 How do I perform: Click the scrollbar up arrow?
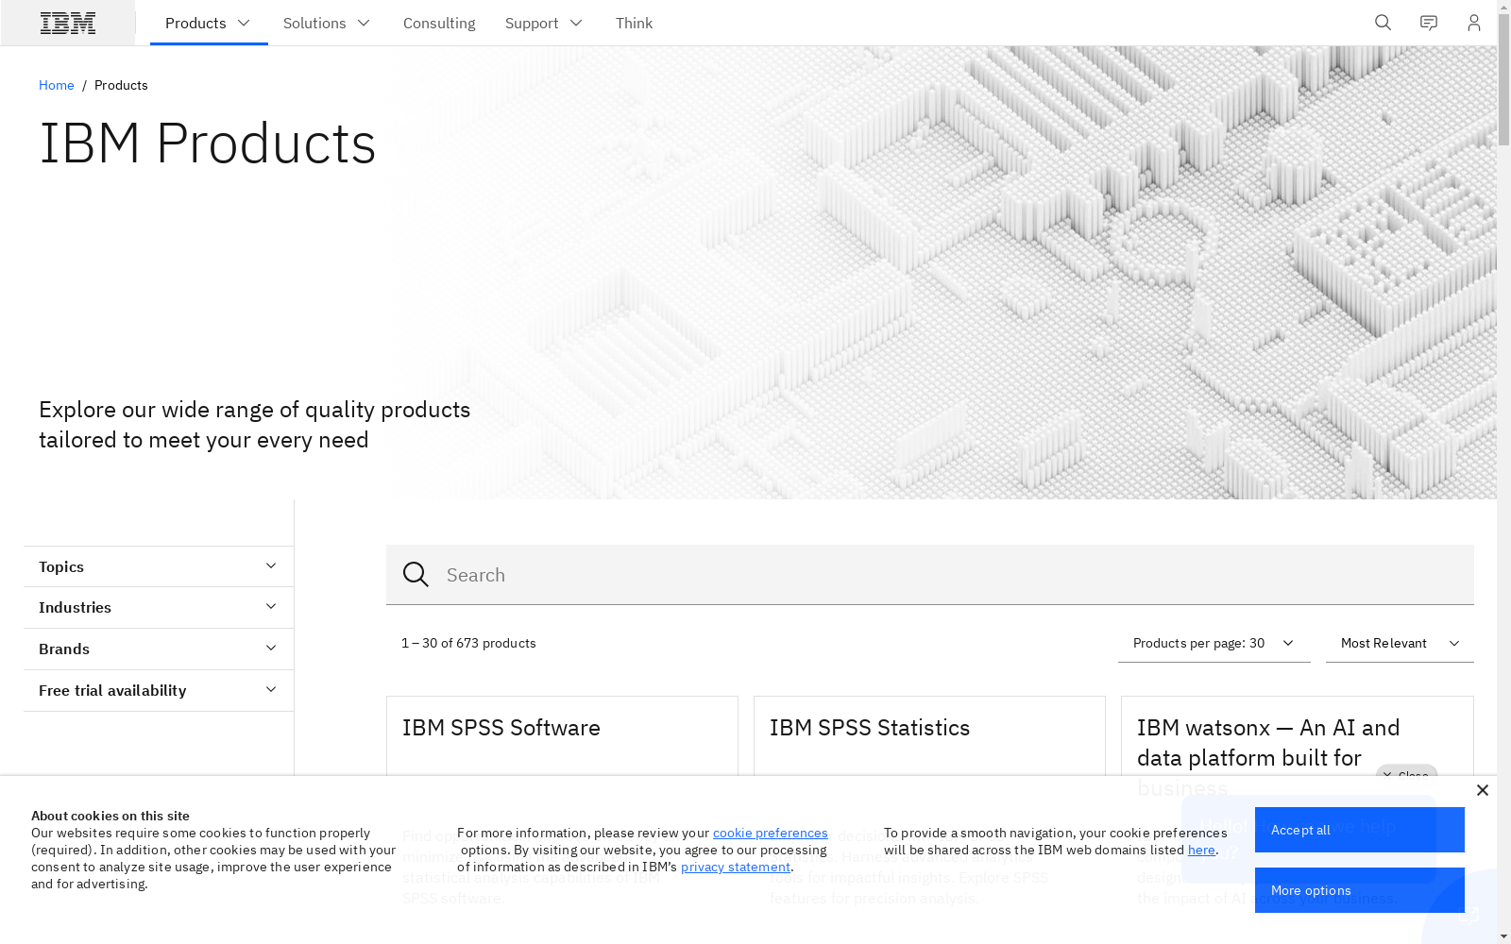click(1503, 7)
